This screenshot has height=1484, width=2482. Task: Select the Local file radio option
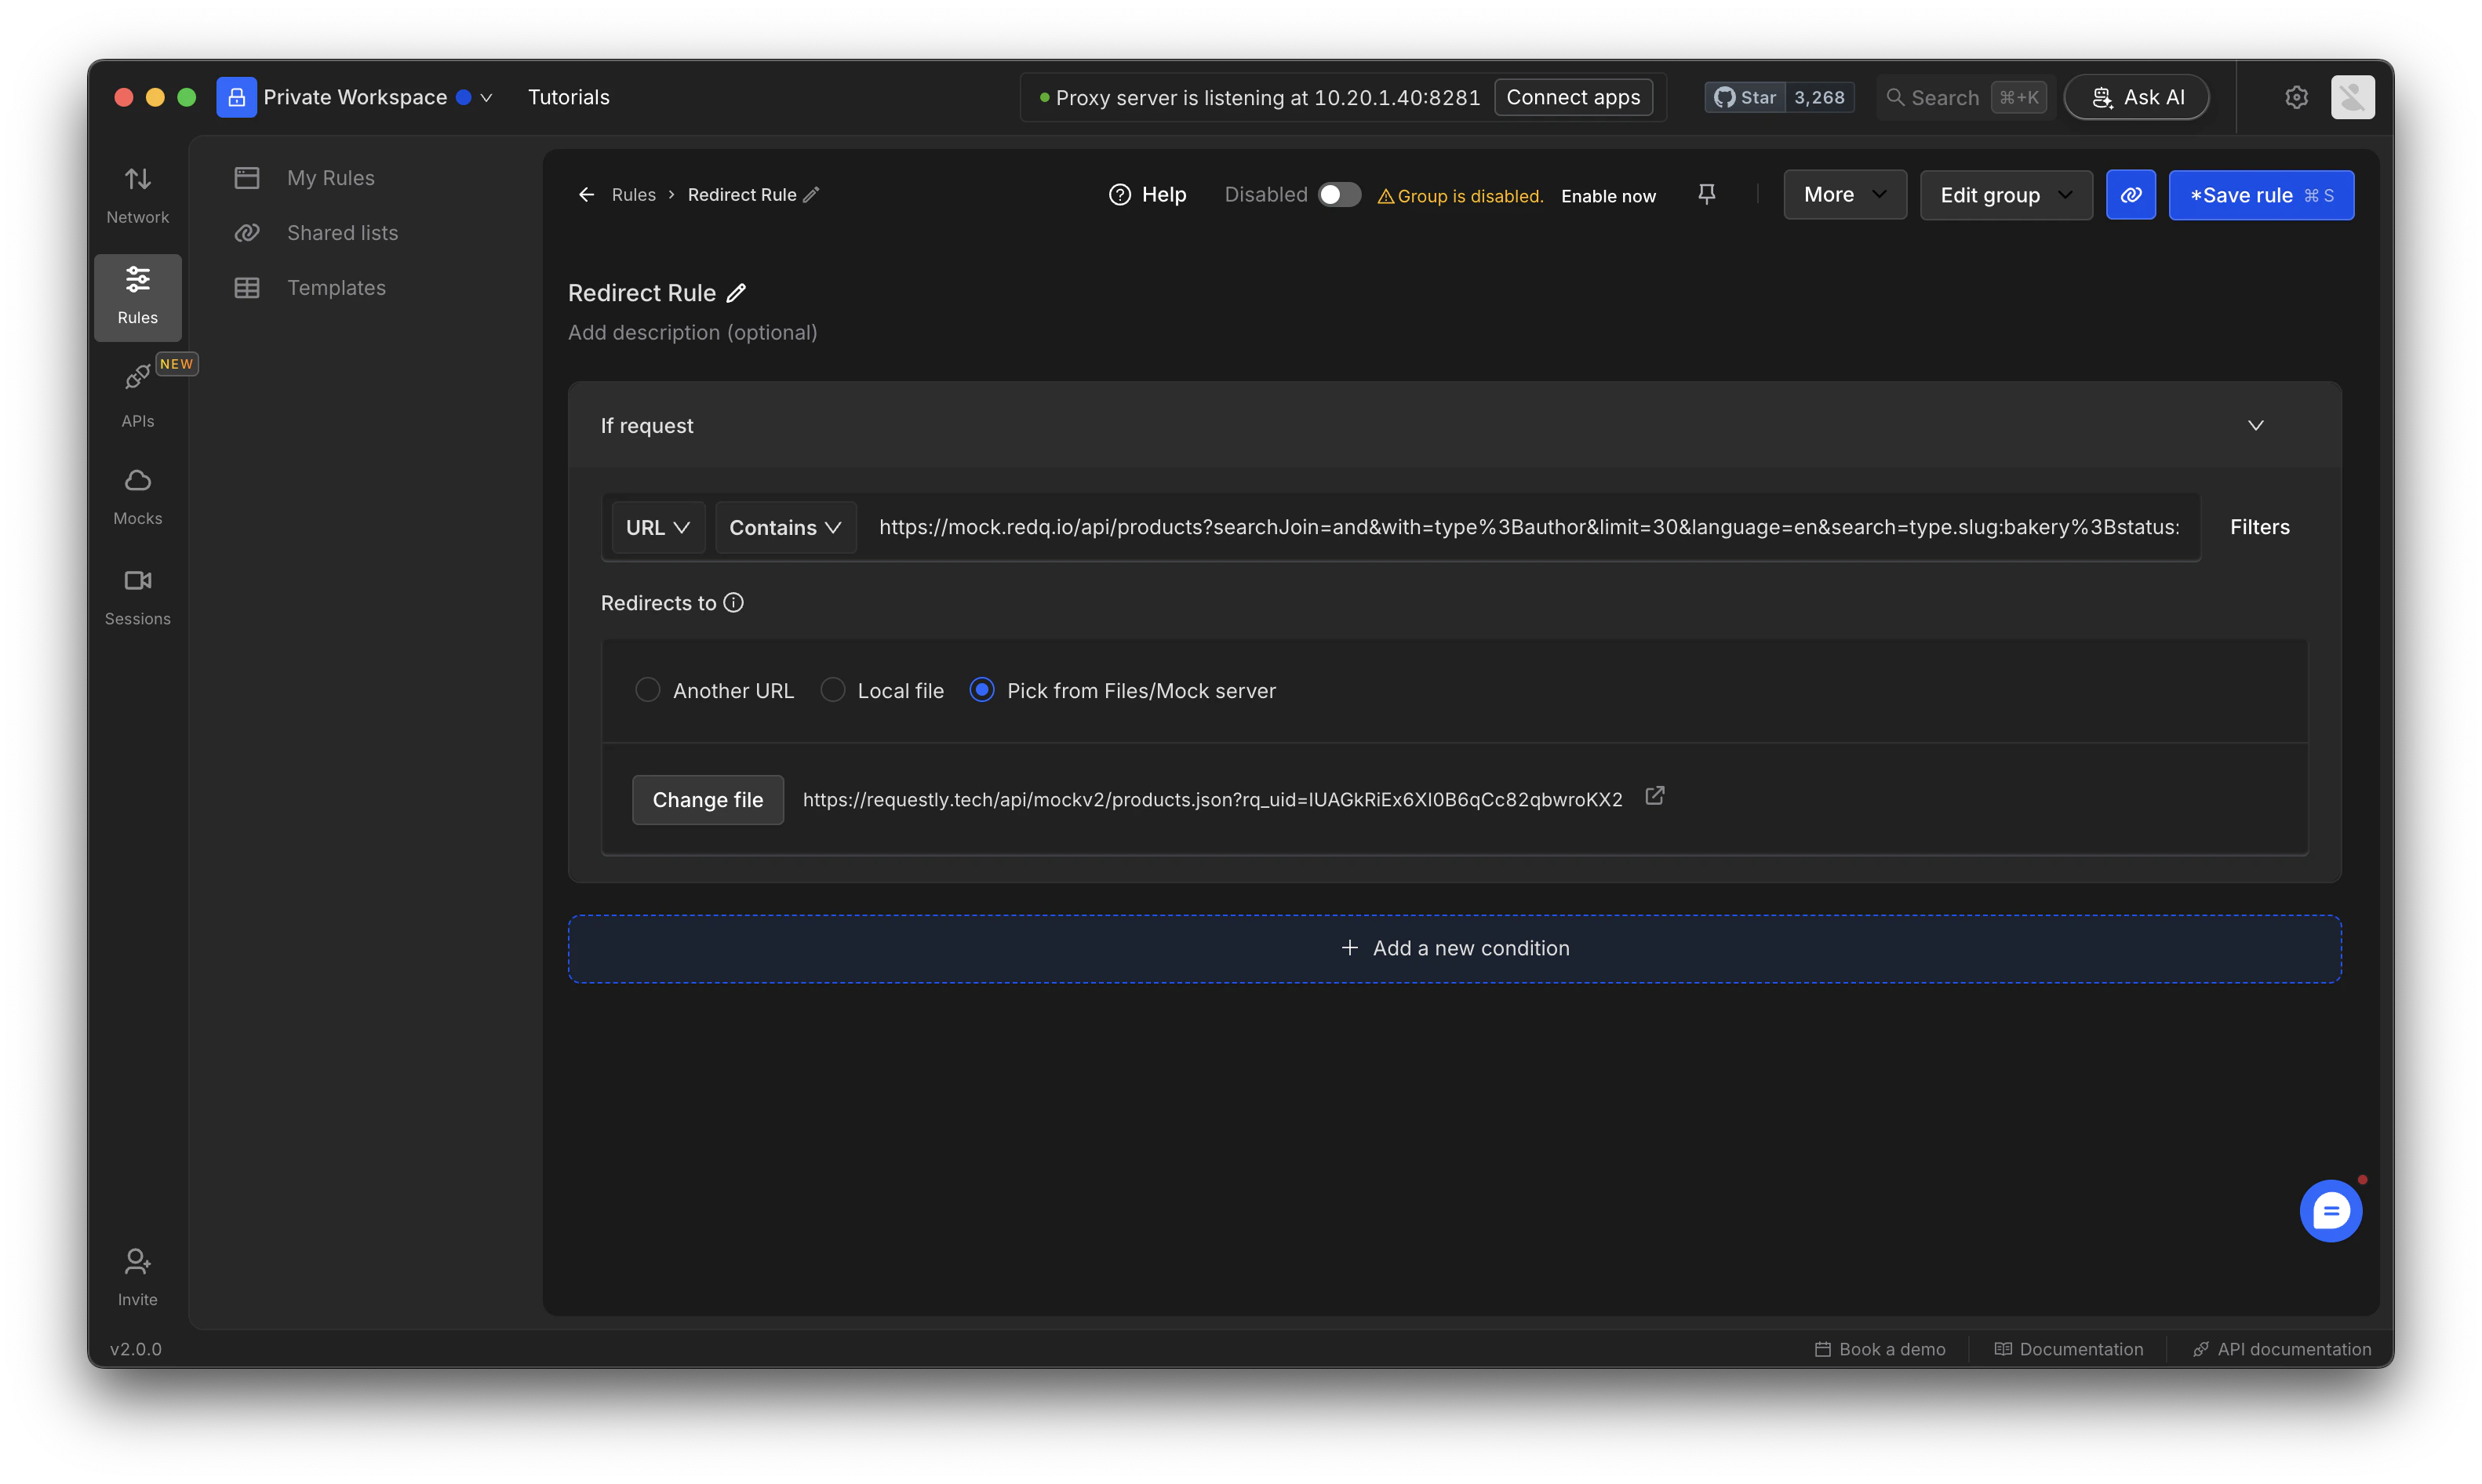tap(832, 690)
